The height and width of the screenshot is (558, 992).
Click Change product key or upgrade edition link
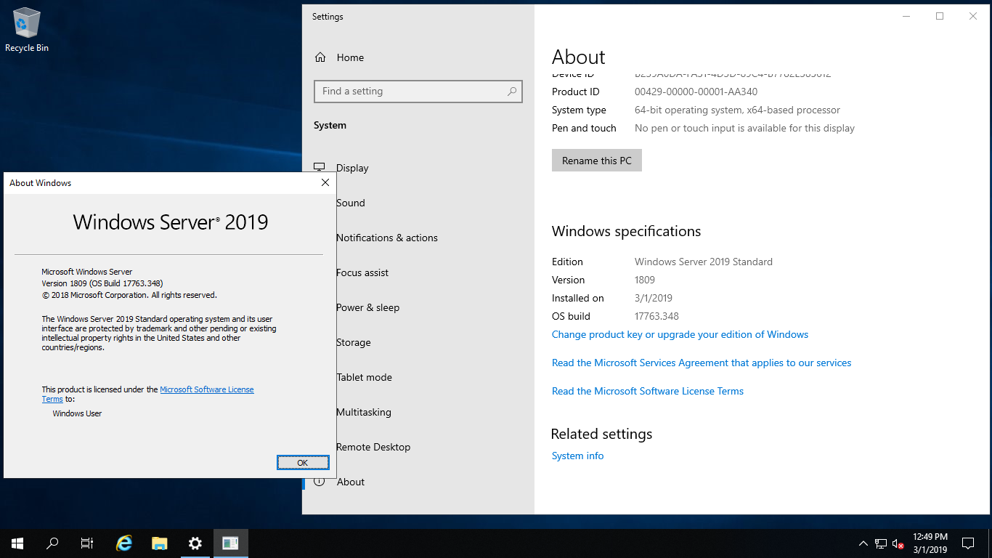(680, 334)
